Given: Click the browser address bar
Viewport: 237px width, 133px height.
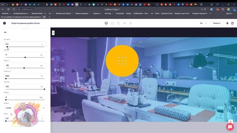Looking at the screenshot, I should (x=27, y=9).
